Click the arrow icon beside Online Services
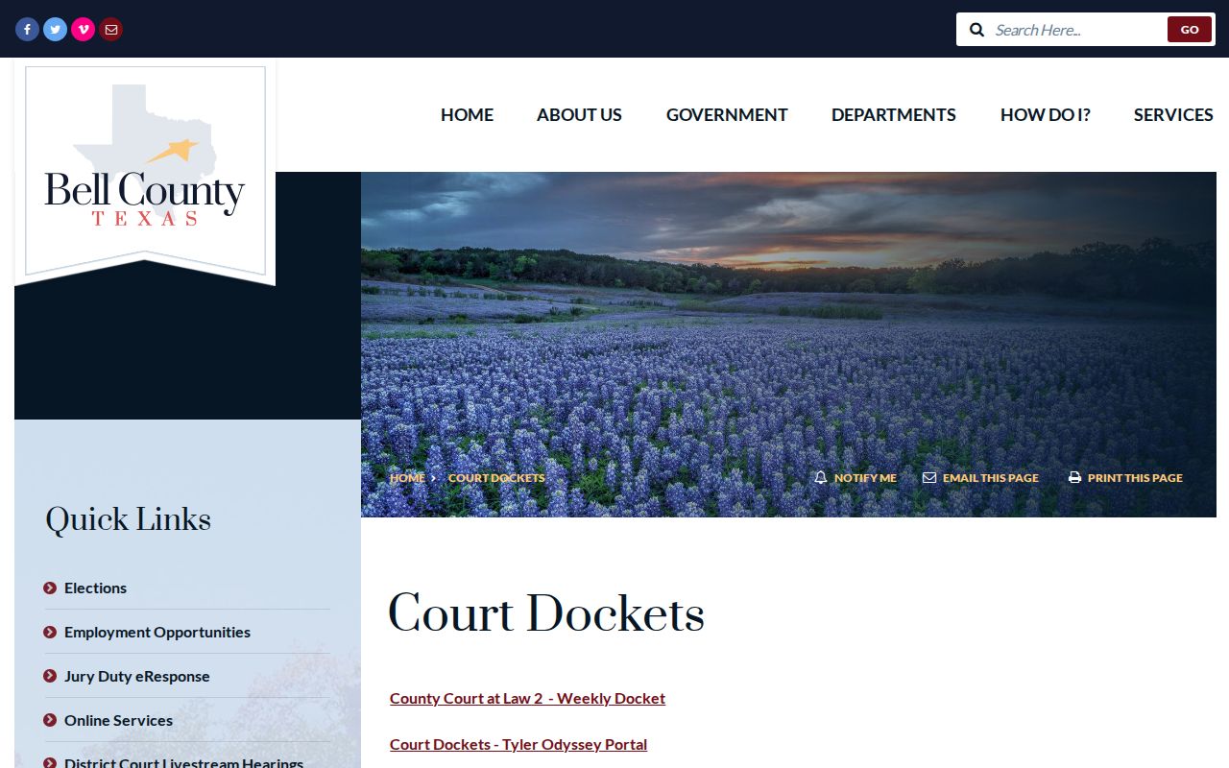The height and width of the screenshot is (768, 1229). point(50,720)
